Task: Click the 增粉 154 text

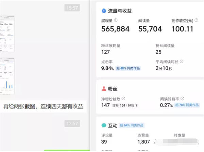Action: pos(119,105)
